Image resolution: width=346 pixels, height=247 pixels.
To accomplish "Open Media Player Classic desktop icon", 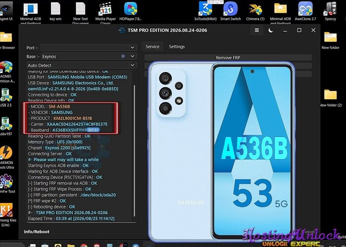I will (105, 14).
